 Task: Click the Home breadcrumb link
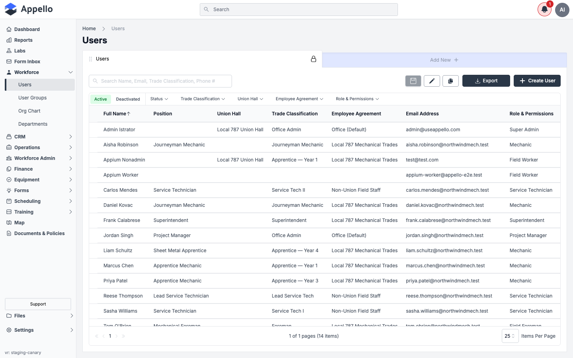click(89, 29)
